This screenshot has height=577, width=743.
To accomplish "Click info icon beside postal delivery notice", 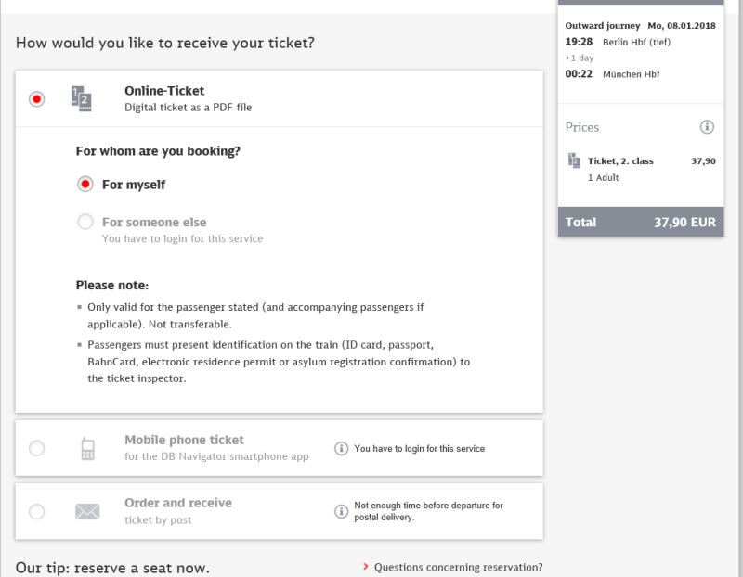I will (341, 511).
